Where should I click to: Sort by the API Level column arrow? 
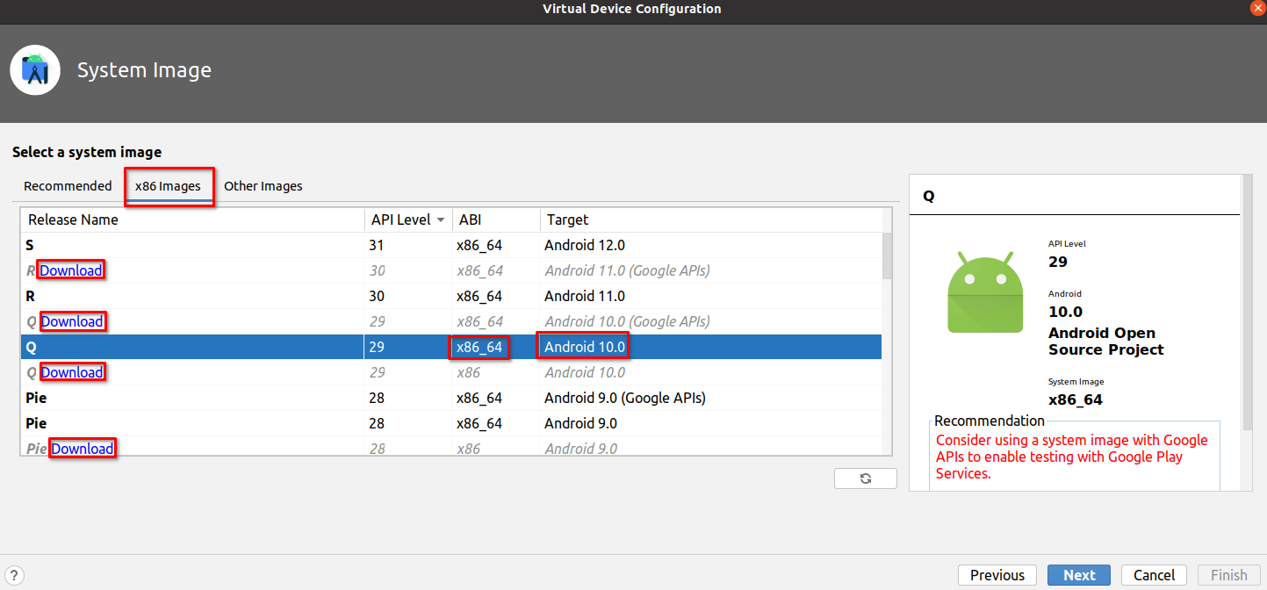(x=440, y=220)
